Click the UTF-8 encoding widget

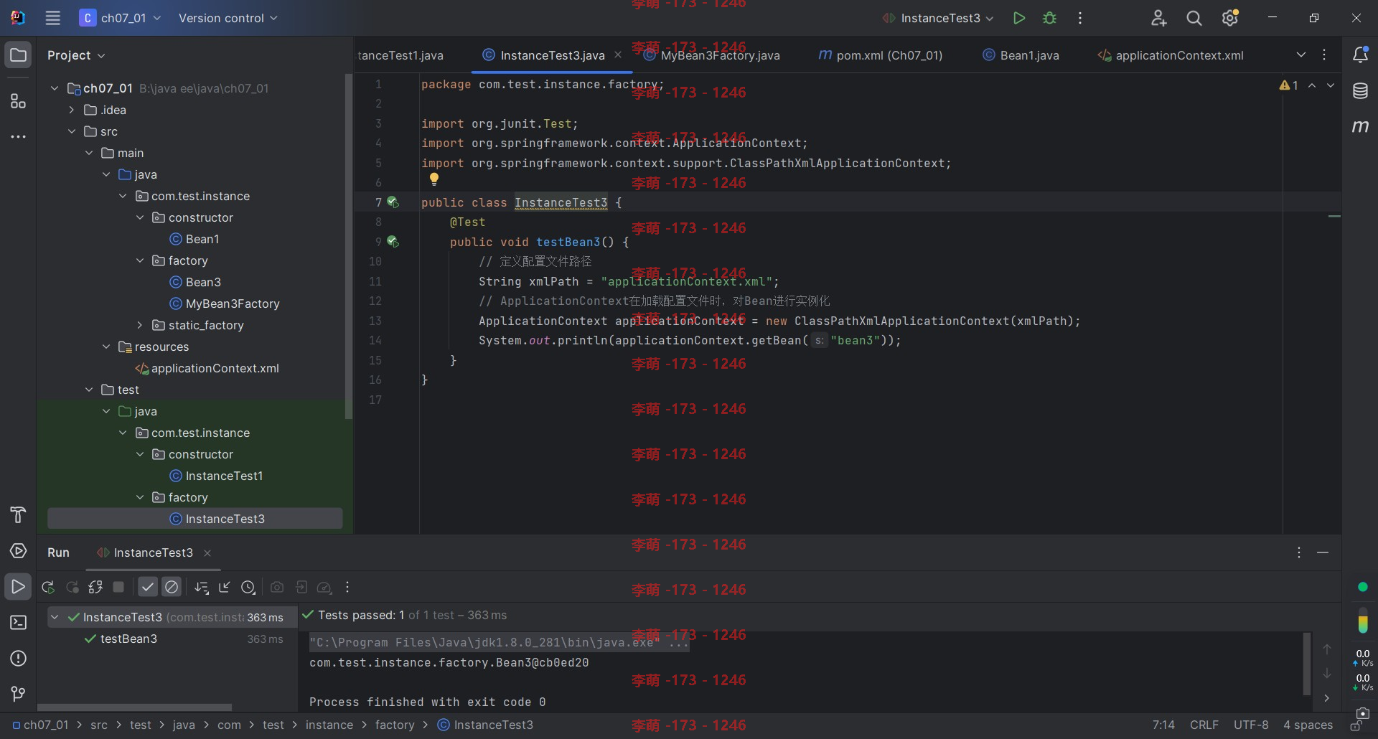[x=1251, y=725]
